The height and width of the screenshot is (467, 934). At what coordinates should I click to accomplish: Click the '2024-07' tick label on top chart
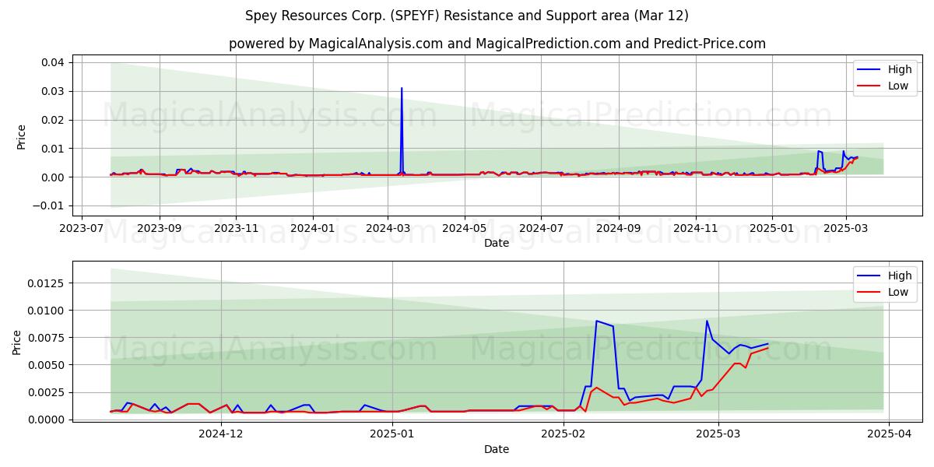point(542,229)
